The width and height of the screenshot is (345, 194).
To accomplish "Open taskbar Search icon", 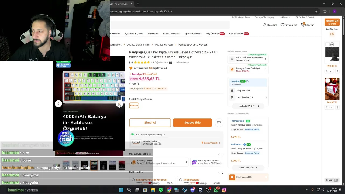I will [129, 190].
